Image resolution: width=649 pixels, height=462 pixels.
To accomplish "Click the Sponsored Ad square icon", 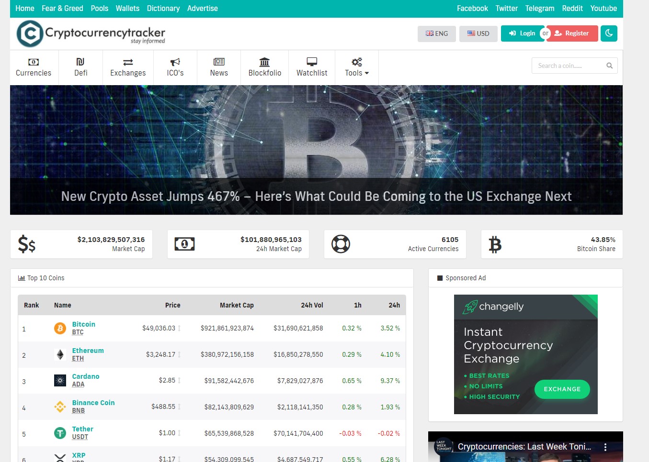I will click(440, 278).
